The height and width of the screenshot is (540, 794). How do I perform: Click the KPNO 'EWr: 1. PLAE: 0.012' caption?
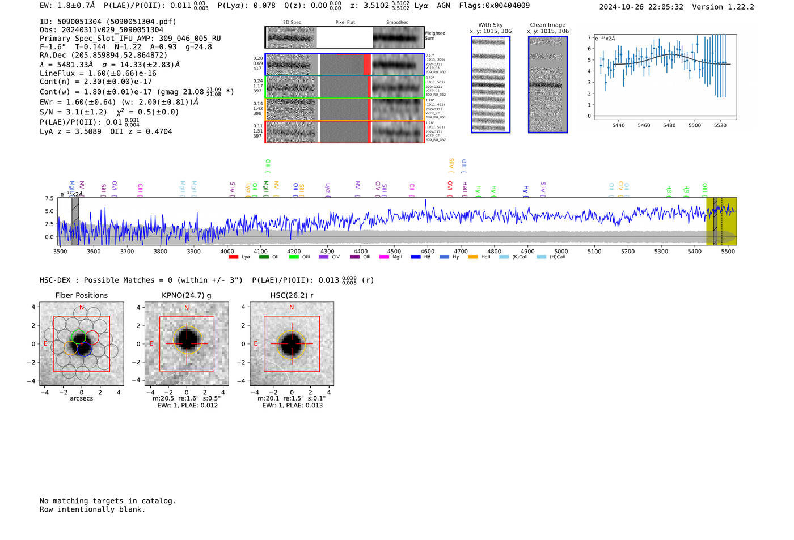tap(187, 406)
